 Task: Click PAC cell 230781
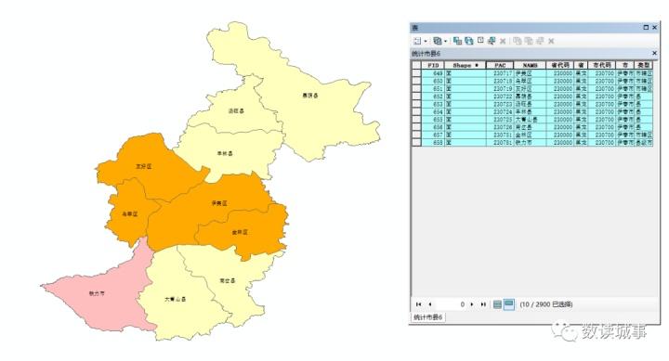click(500, 142)
